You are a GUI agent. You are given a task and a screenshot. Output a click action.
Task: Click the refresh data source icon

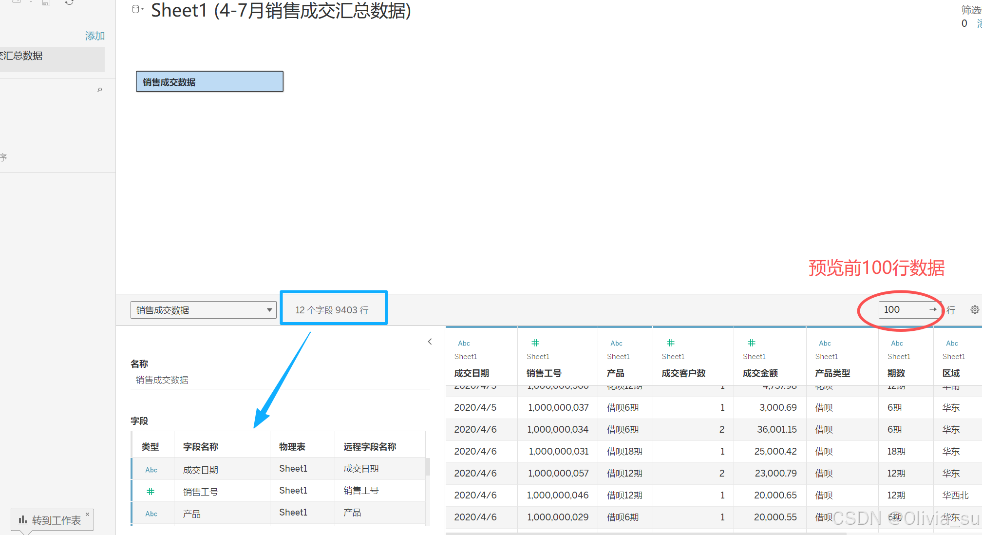click(69, 2)
